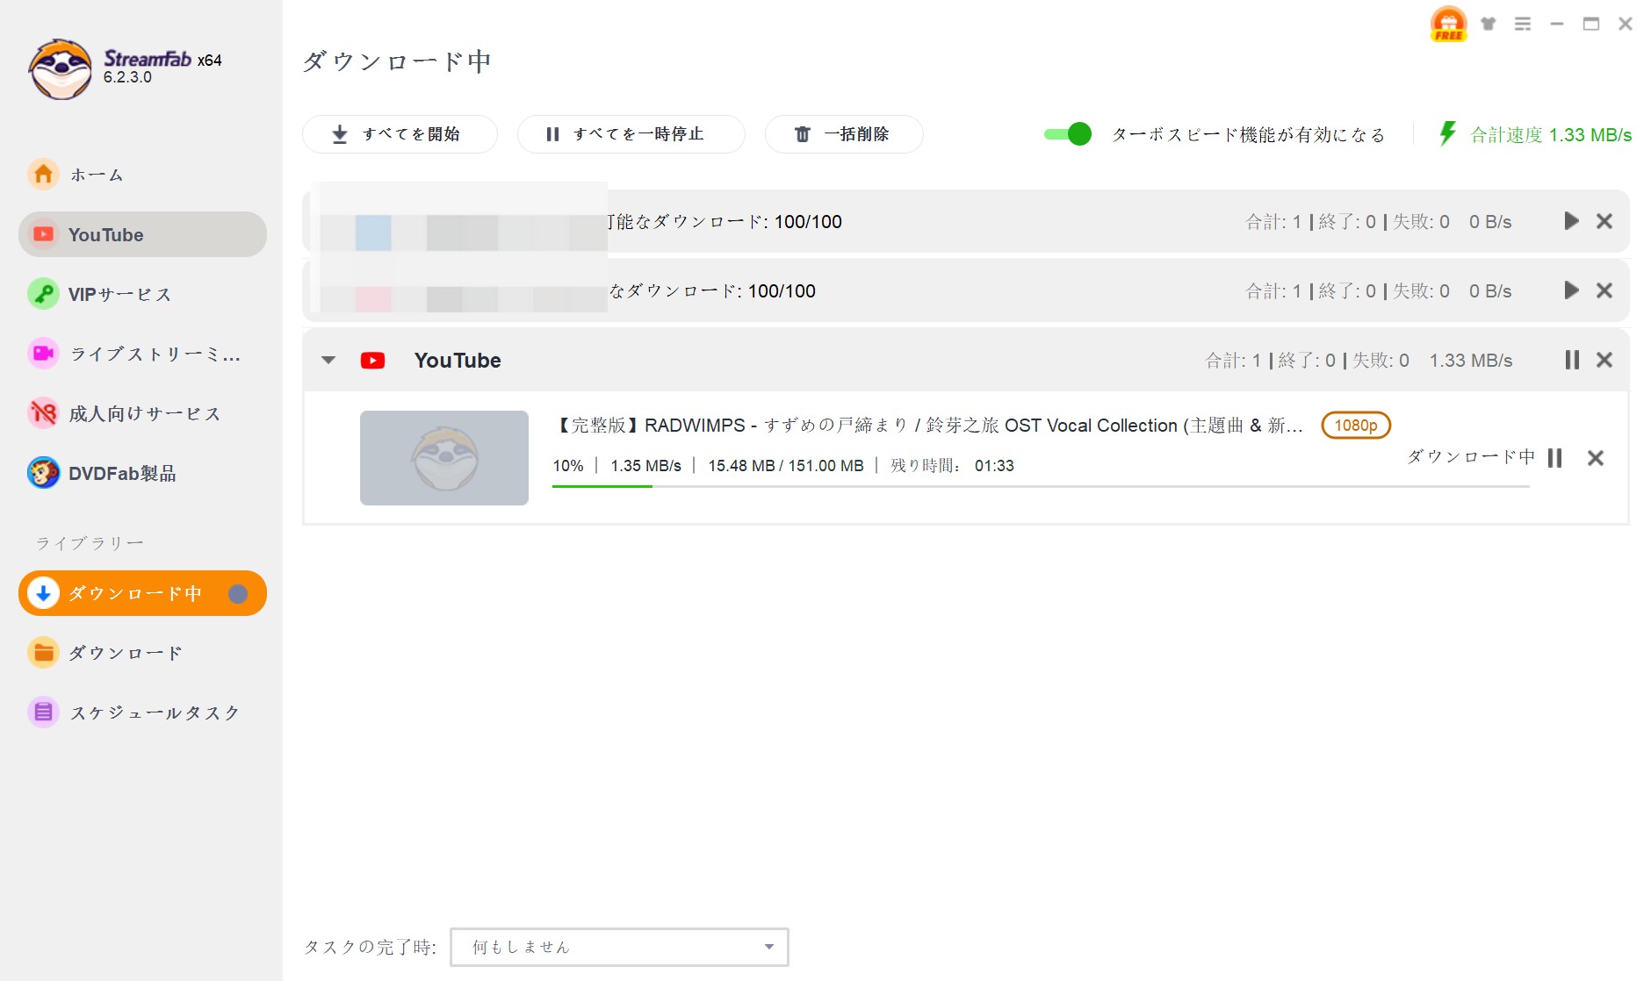
Task: Click the RADWIMPS download progress bar
Action: (1041, 486)
